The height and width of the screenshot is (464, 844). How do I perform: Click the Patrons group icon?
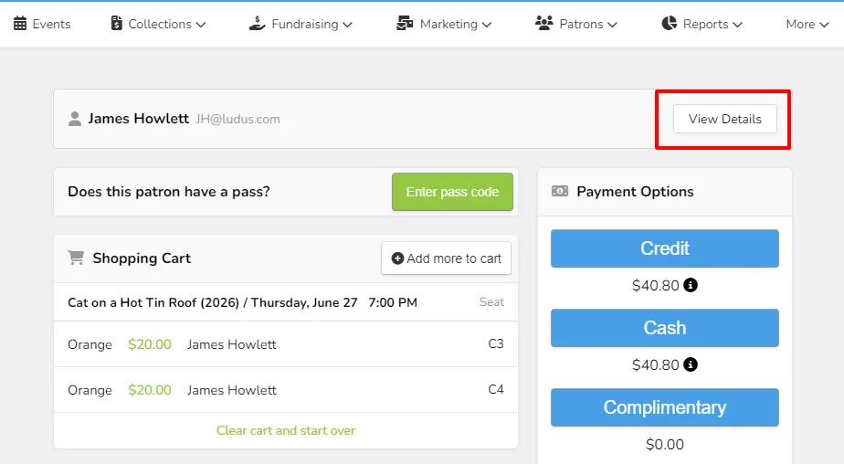pos(544,23)
